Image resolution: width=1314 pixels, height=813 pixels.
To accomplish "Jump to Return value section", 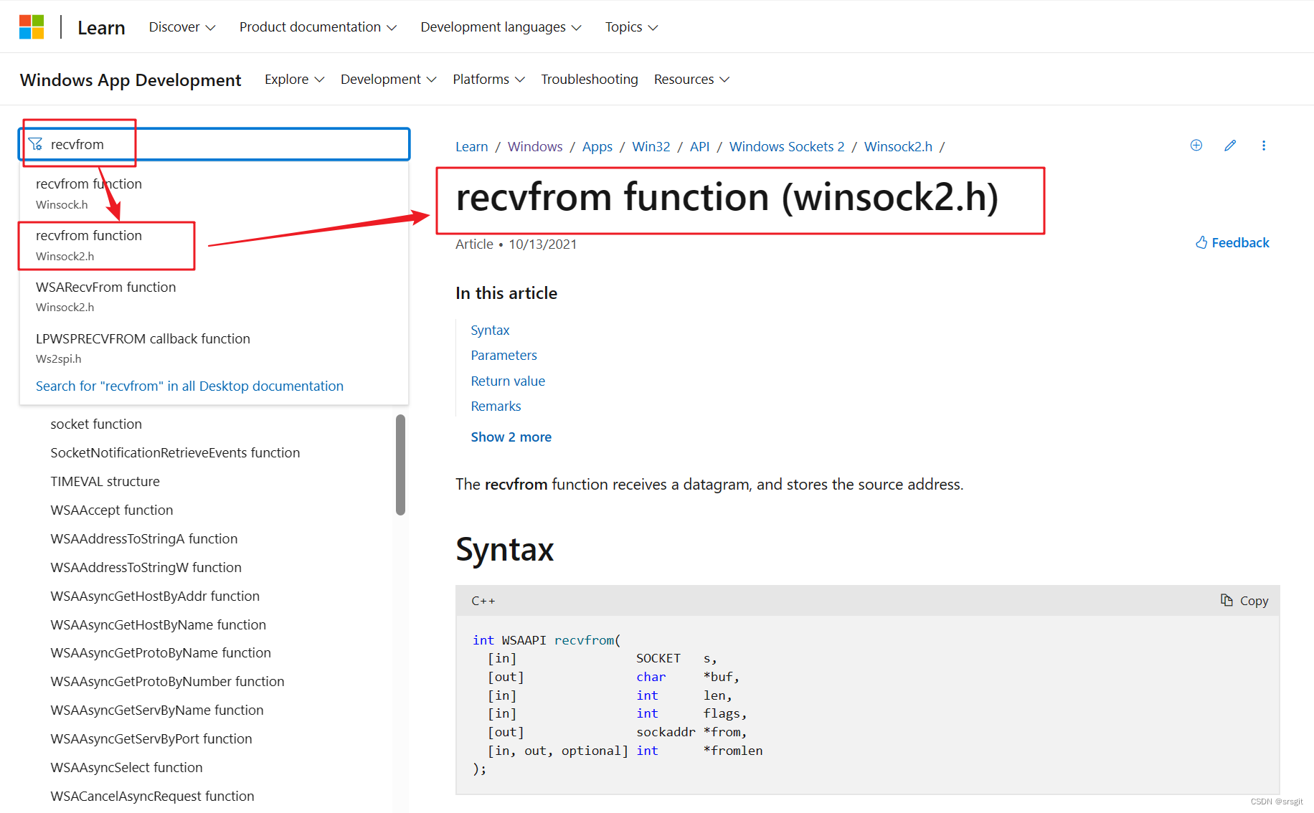I will point(508,381).
